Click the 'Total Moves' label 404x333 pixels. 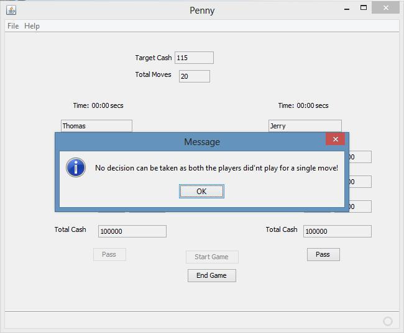(153, 74)
